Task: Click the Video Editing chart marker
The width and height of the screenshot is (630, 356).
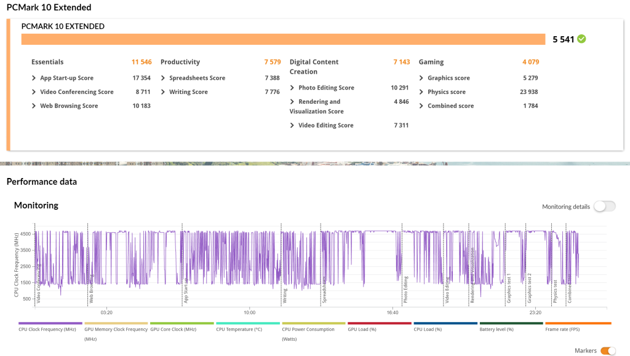Action: pos(447,290)
